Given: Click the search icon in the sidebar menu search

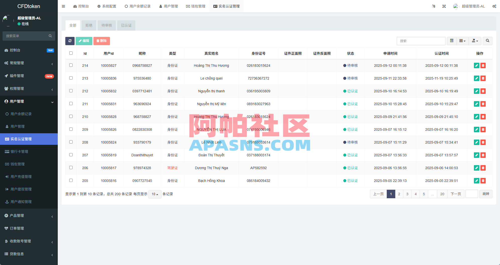Looking at the screenshot, I should tap(50, 36).
